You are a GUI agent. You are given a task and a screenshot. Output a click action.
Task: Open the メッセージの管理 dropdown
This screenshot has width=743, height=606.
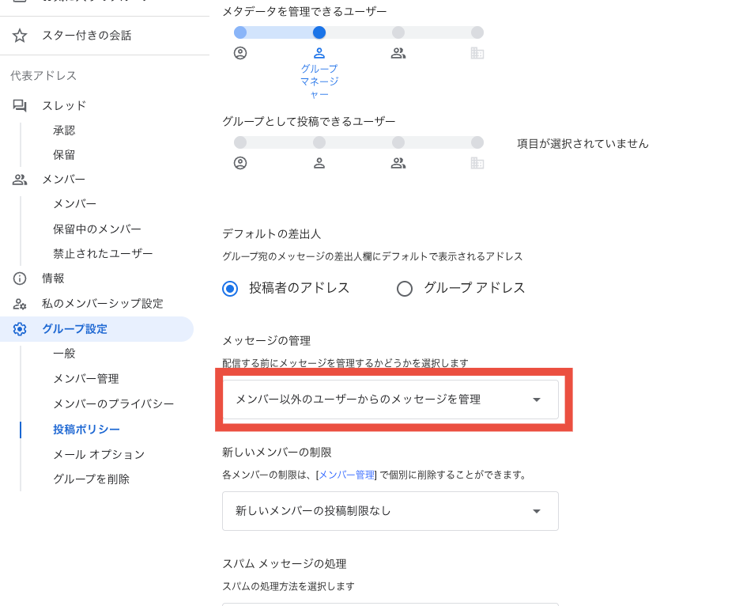(390, 400)
